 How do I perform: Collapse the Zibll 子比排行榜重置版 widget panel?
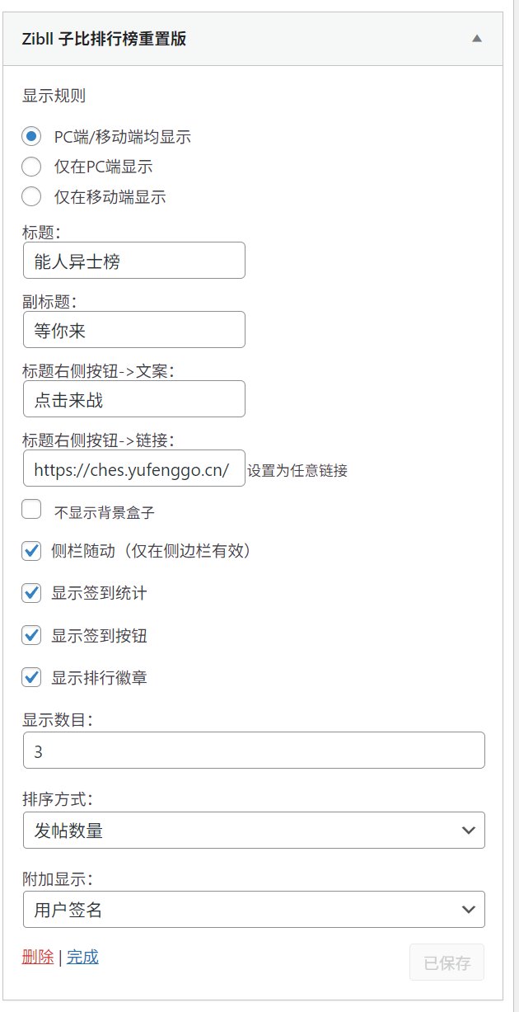[476, 38]
